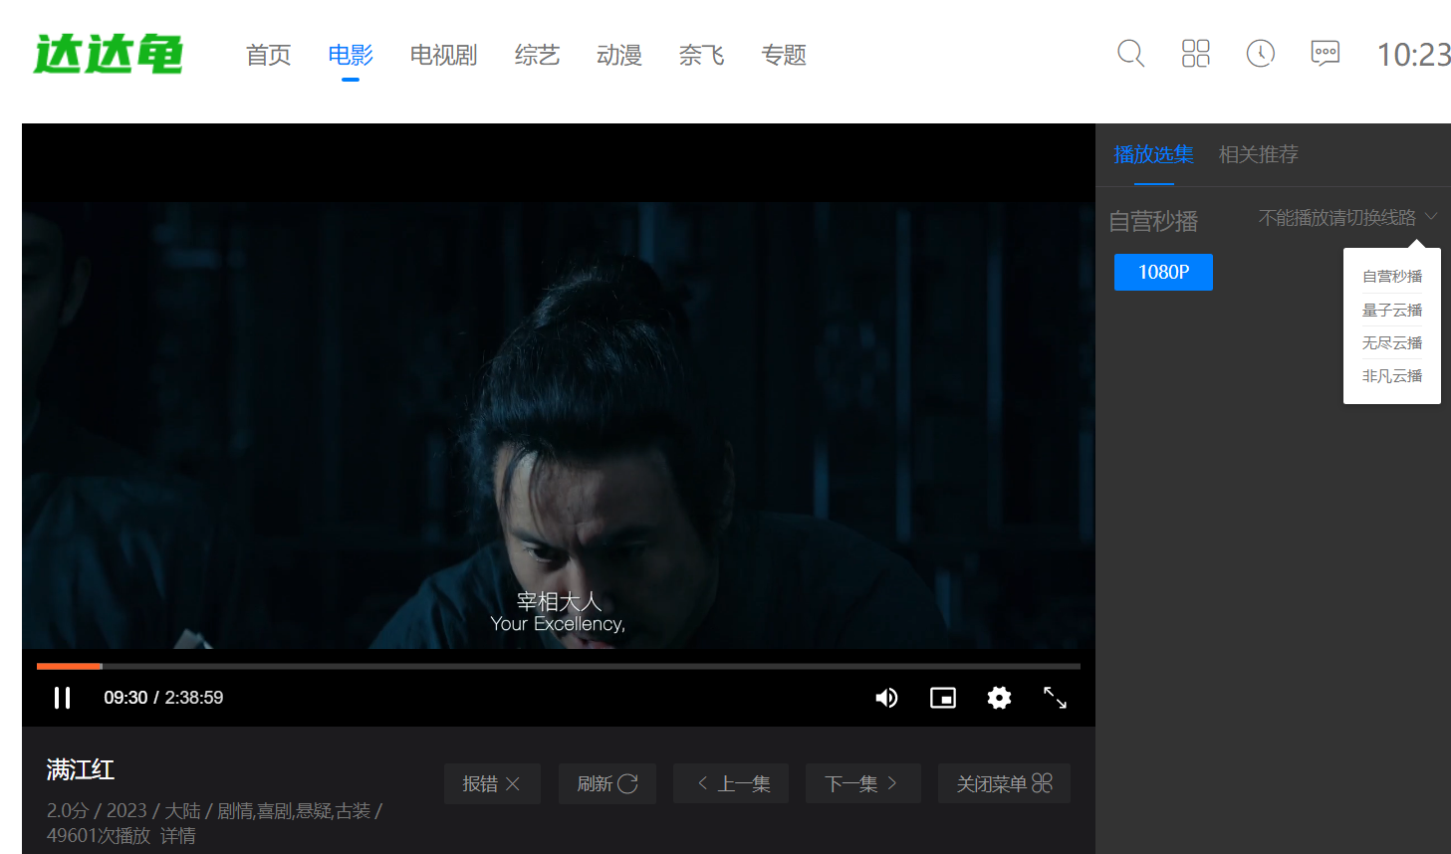The height and width of the screenshot is (854, 1451).
Task: Open the message bubble icon
Action: (1325, 54)
